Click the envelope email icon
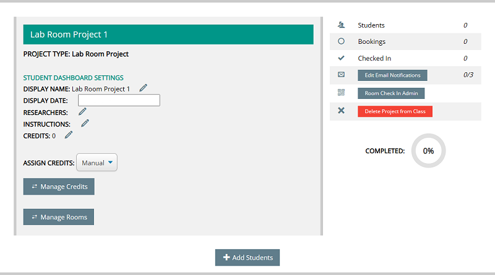495x275 pixels. coord(341,75)
